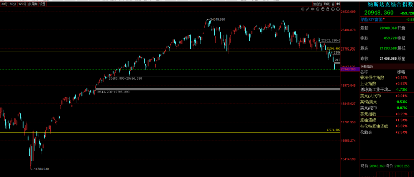This screenshot has width=414, height=177.
Task: Switch to 30分 period tab
Action: pos(4,4)
